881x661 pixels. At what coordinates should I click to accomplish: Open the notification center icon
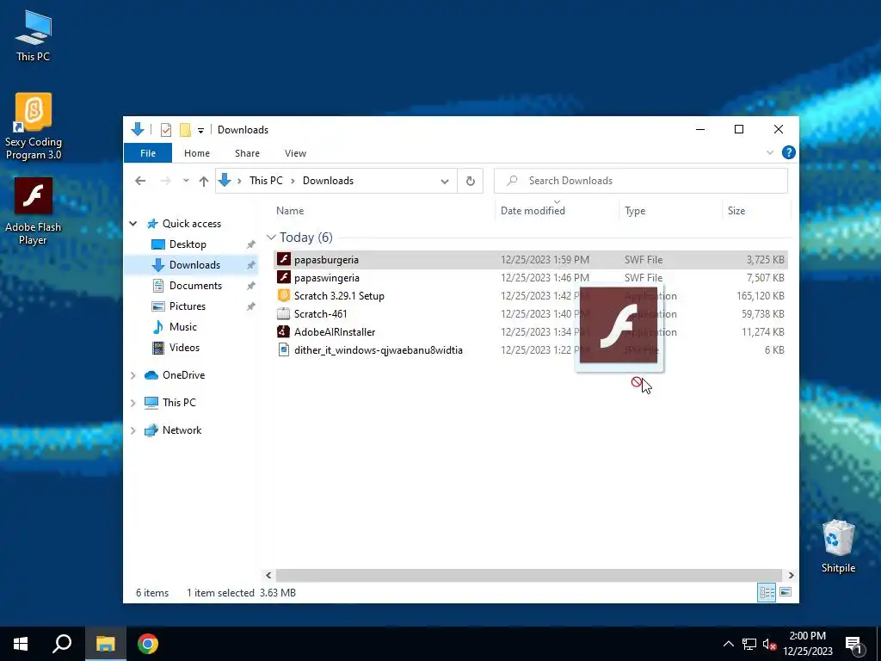pyautogui.click(x=853, y=645)
